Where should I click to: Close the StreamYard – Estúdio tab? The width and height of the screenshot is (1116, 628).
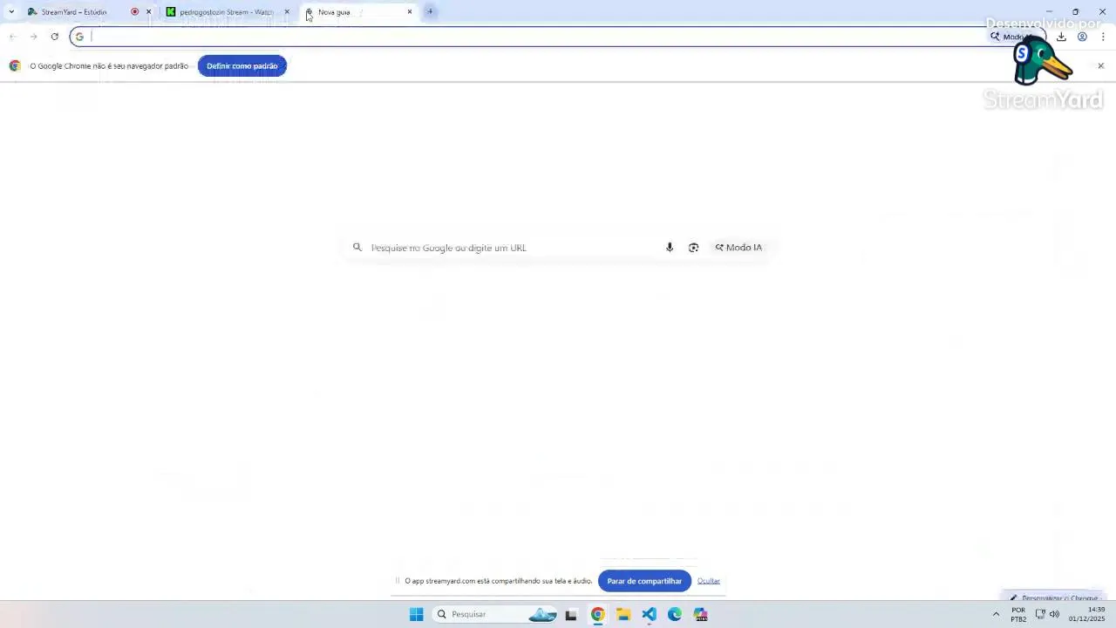tap(148, 12)
